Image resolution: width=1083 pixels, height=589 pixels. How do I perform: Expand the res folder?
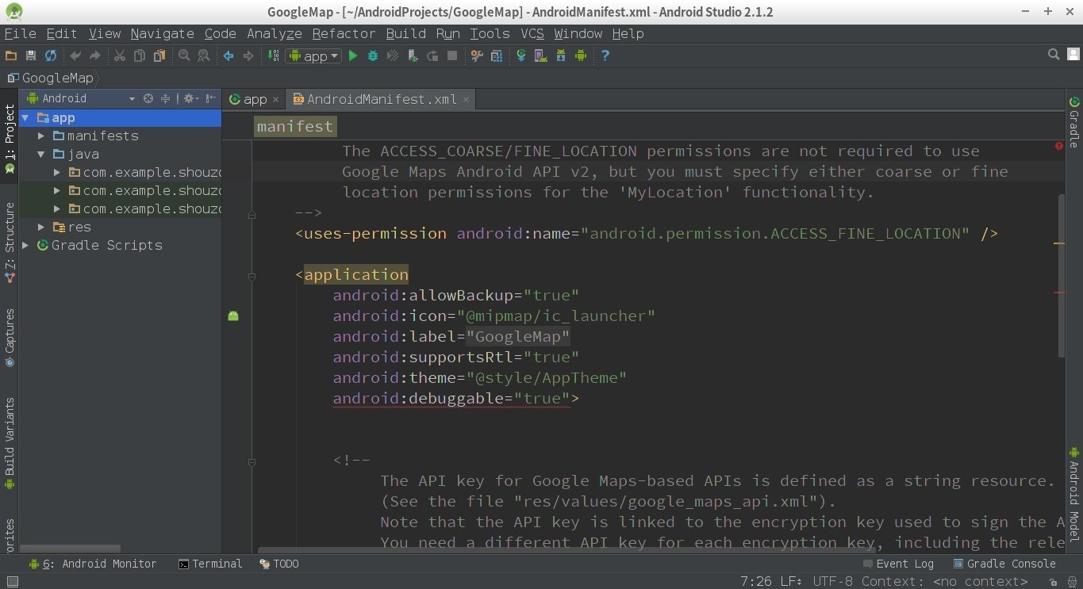click(x=41, y=227)
